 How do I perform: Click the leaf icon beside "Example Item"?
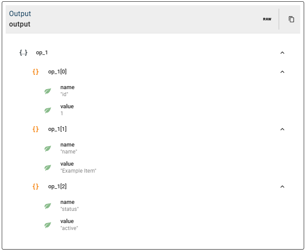click(x=48, y=167)
